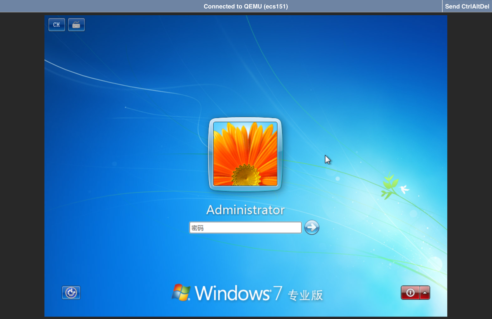Click the CH input language button
The height and width of the screenshot is (319, 492).
pos(57,25)
